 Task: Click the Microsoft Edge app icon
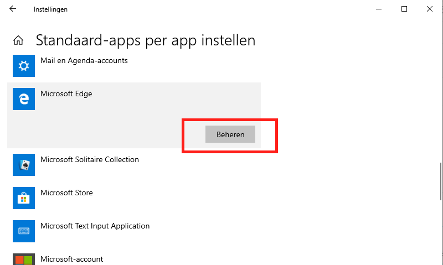(23, 99)
